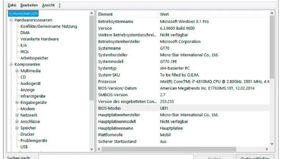This screenshot has height=159, width=283.
Task: Select the Systemname GT70 row
Action: 183,48
